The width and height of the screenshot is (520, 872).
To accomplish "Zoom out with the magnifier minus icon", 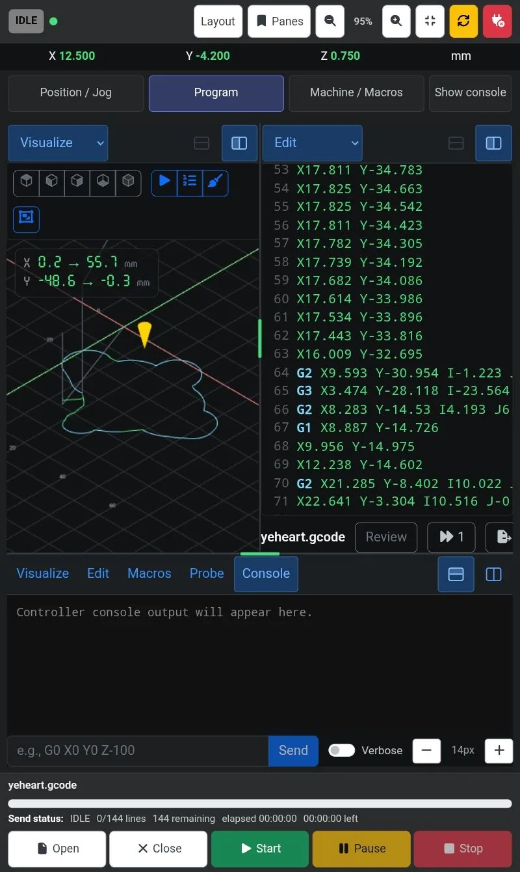I will [330, 21].
